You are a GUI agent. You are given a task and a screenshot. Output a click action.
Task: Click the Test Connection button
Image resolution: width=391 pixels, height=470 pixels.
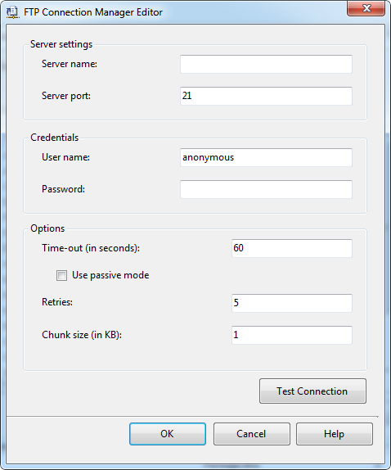point(312,391)
